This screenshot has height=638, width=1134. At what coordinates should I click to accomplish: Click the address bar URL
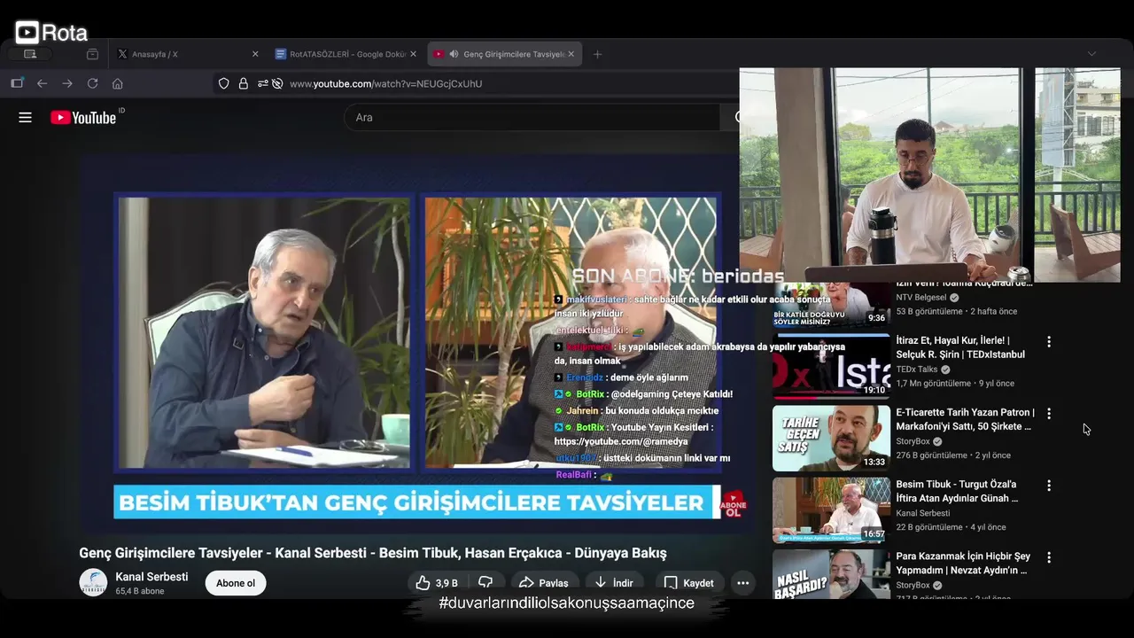(x=385, y=83)
